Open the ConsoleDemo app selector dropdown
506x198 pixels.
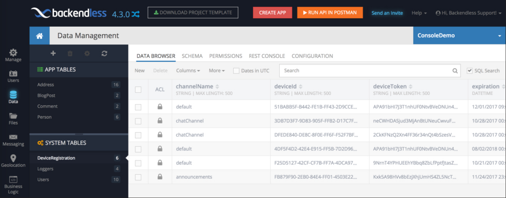tap(459, 36)
